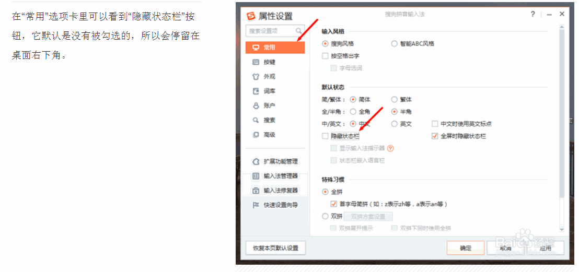This screenshot has height=272, width=579.
Task: Click the 默认状态 section heading
Action: tap(333, 88)
